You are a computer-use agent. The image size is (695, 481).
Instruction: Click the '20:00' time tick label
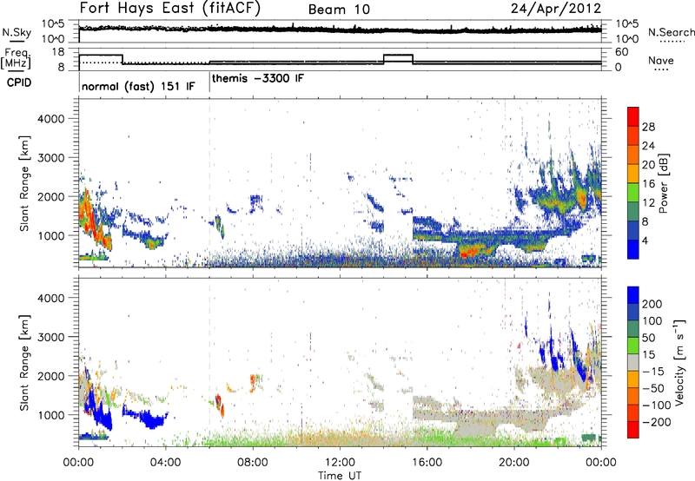coord(513,463)
